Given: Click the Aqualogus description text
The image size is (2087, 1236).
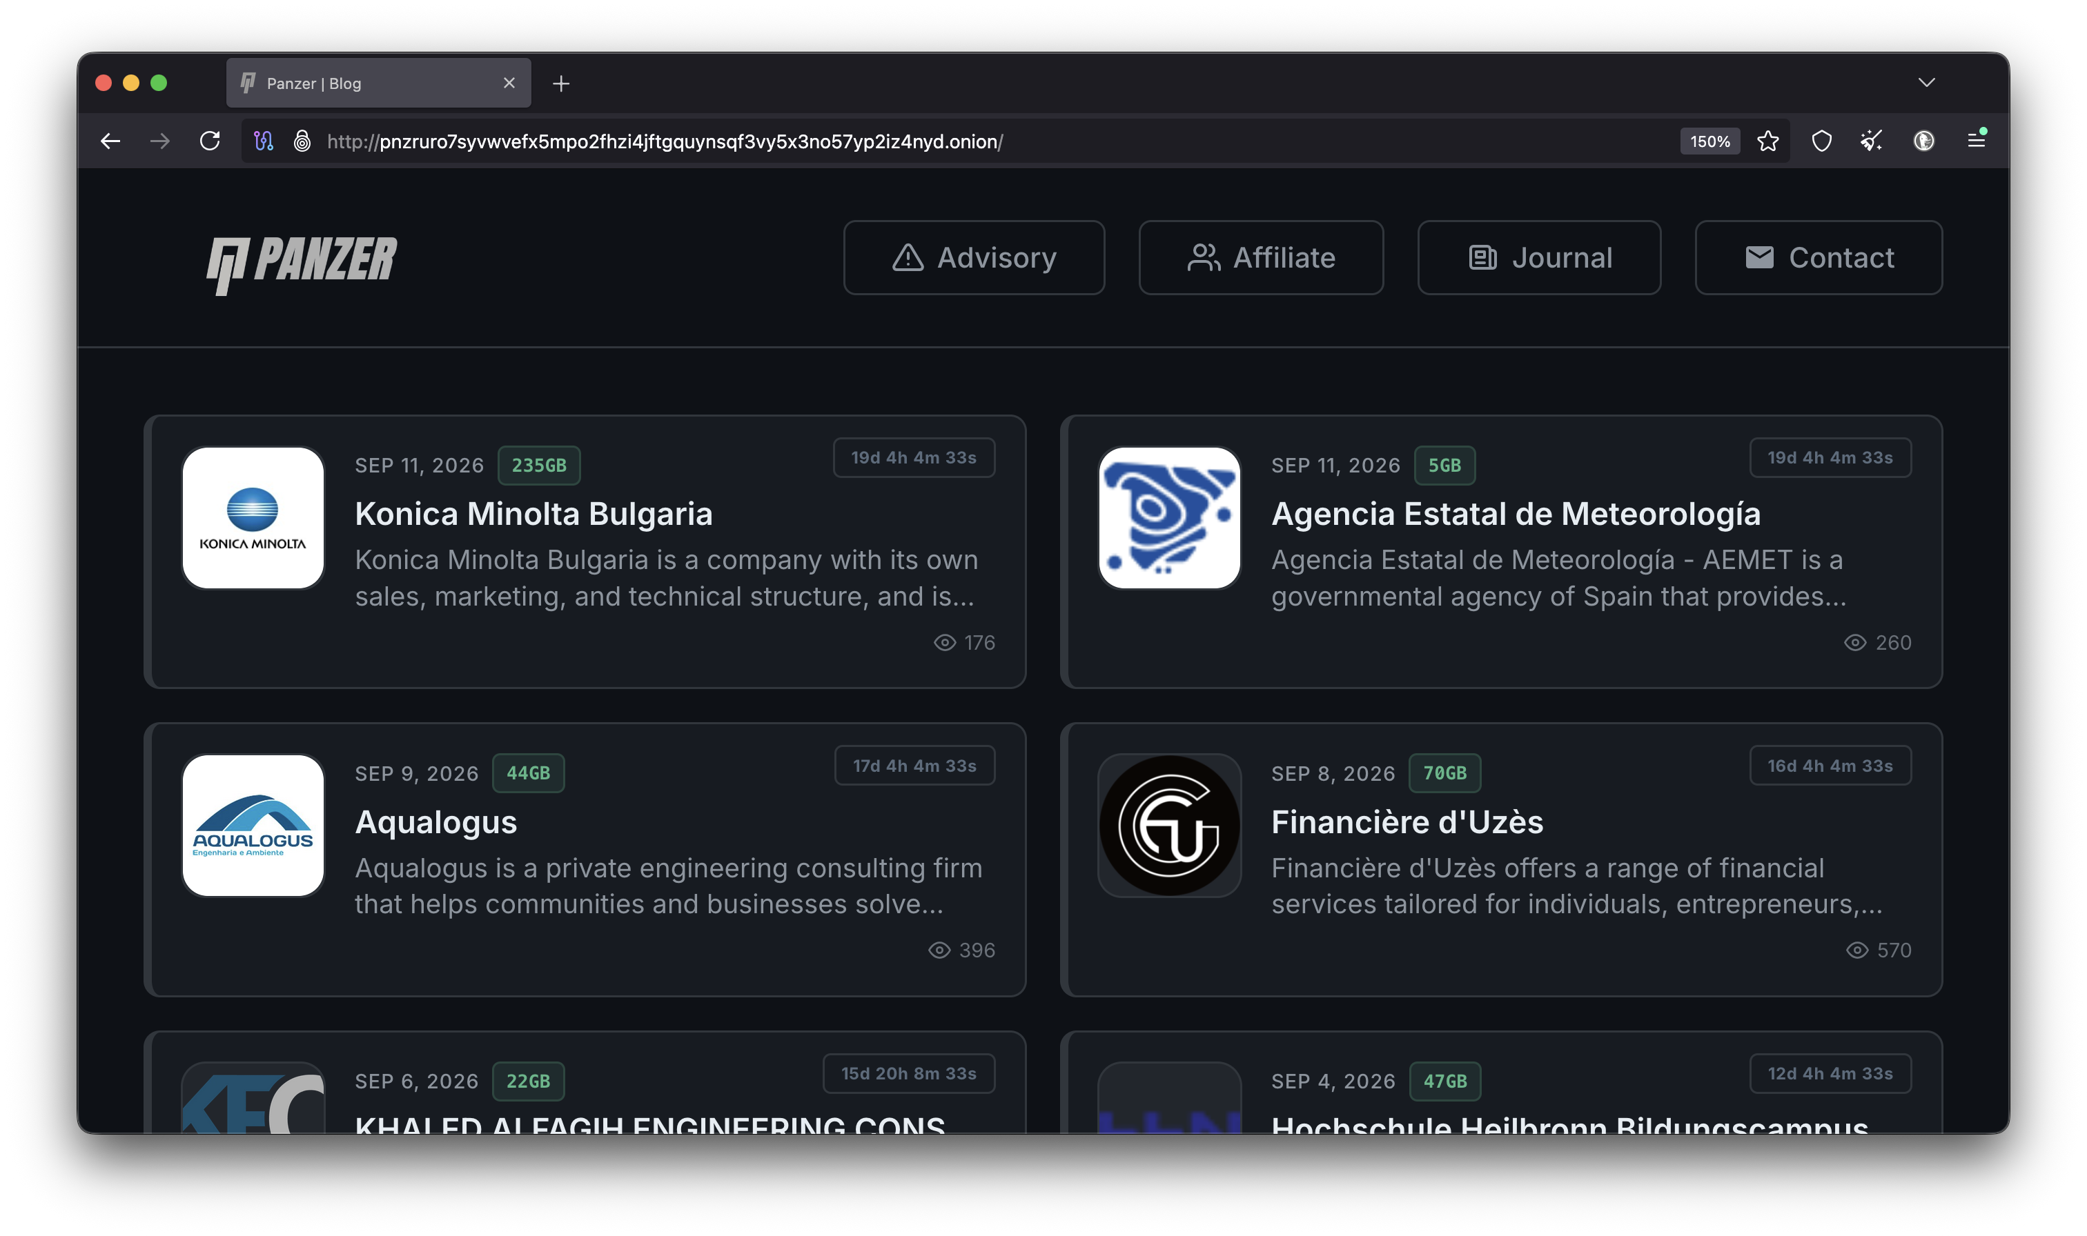Looking at the screenshot, I should tap(668, 886).
